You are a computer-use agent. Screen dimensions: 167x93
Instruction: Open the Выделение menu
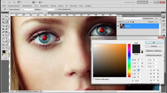pyautogui.click(x=44, y=6)
